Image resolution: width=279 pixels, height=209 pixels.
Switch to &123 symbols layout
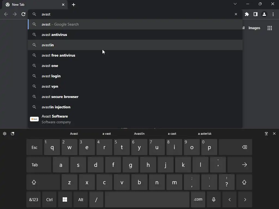tap(34, 199)
